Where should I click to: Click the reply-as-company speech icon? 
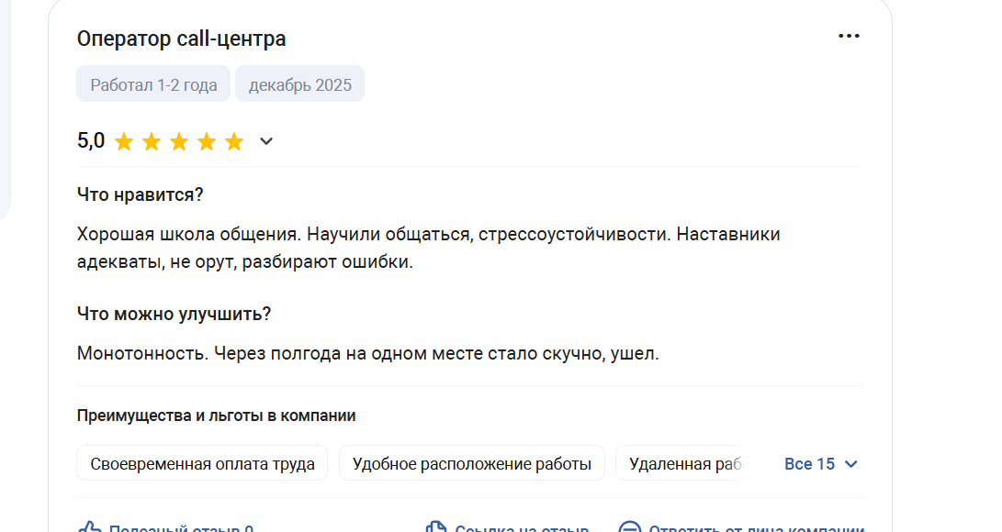629,526
